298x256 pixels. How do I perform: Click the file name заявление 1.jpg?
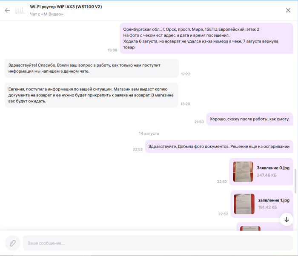(274, 200)
